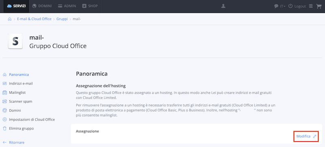Click the Scanner spam icon
This screenshot has height=147, width=325.
[x=5, y=102]
